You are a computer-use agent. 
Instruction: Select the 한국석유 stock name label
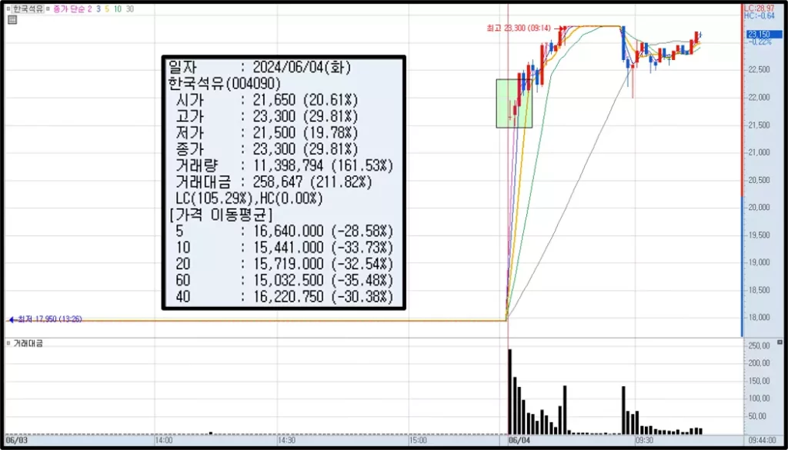[28, 9]
